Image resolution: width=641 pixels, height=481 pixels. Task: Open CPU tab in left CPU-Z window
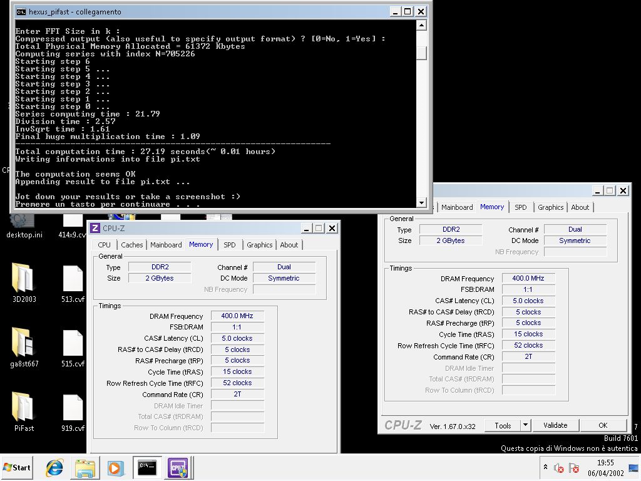105,245
